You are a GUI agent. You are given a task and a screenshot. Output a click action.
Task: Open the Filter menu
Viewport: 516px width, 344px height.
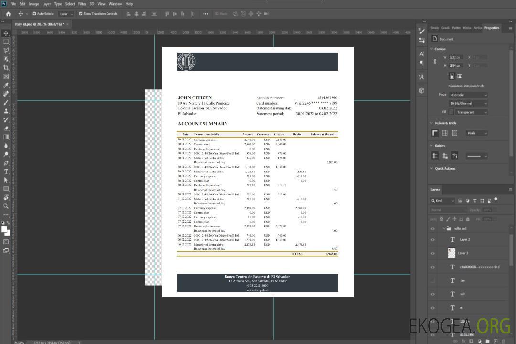point(82,4)
